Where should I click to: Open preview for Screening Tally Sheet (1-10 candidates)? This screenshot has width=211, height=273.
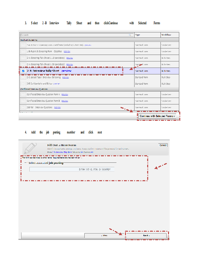click(x=70, y=58)
